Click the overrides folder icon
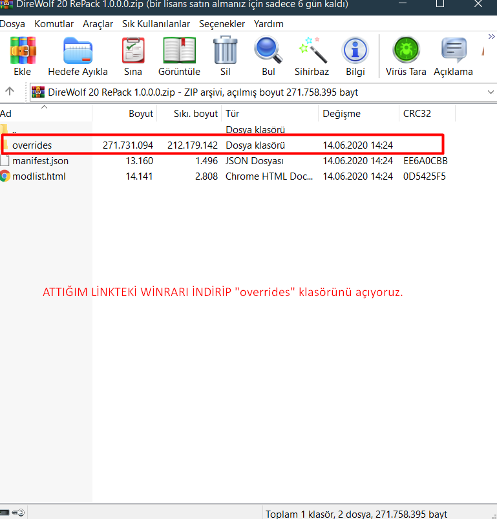This screenshot has height=519, width=497. (5, 145)
